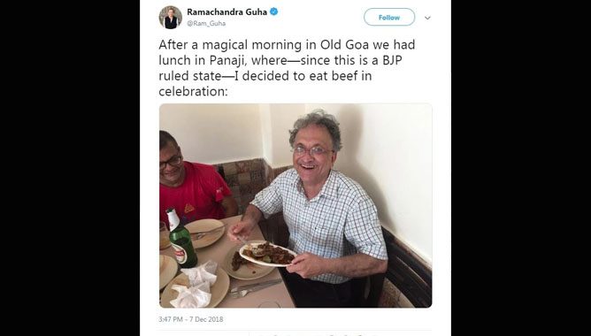Expand the tweet options chevron
This screenshot has width=591, height=336.
point(427,18)
